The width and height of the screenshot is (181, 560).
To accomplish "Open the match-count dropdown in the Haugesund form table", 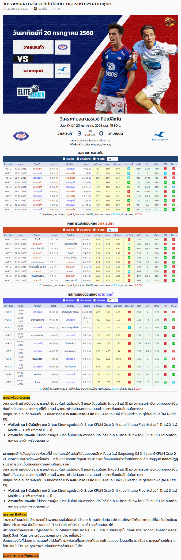I will point(112,300).
